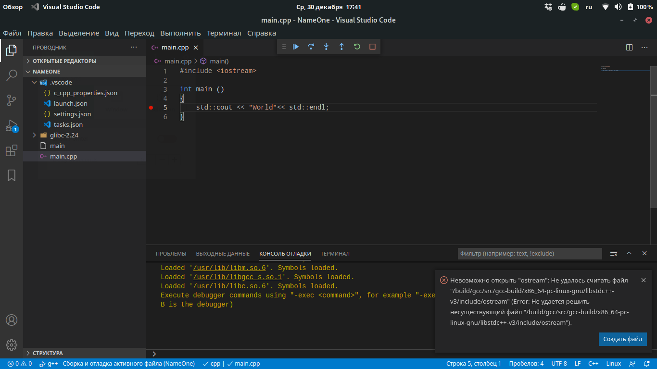Viewport: 657px width, 369px height.
Task: Maximize the bottom panel size
Action: [629, 253]
